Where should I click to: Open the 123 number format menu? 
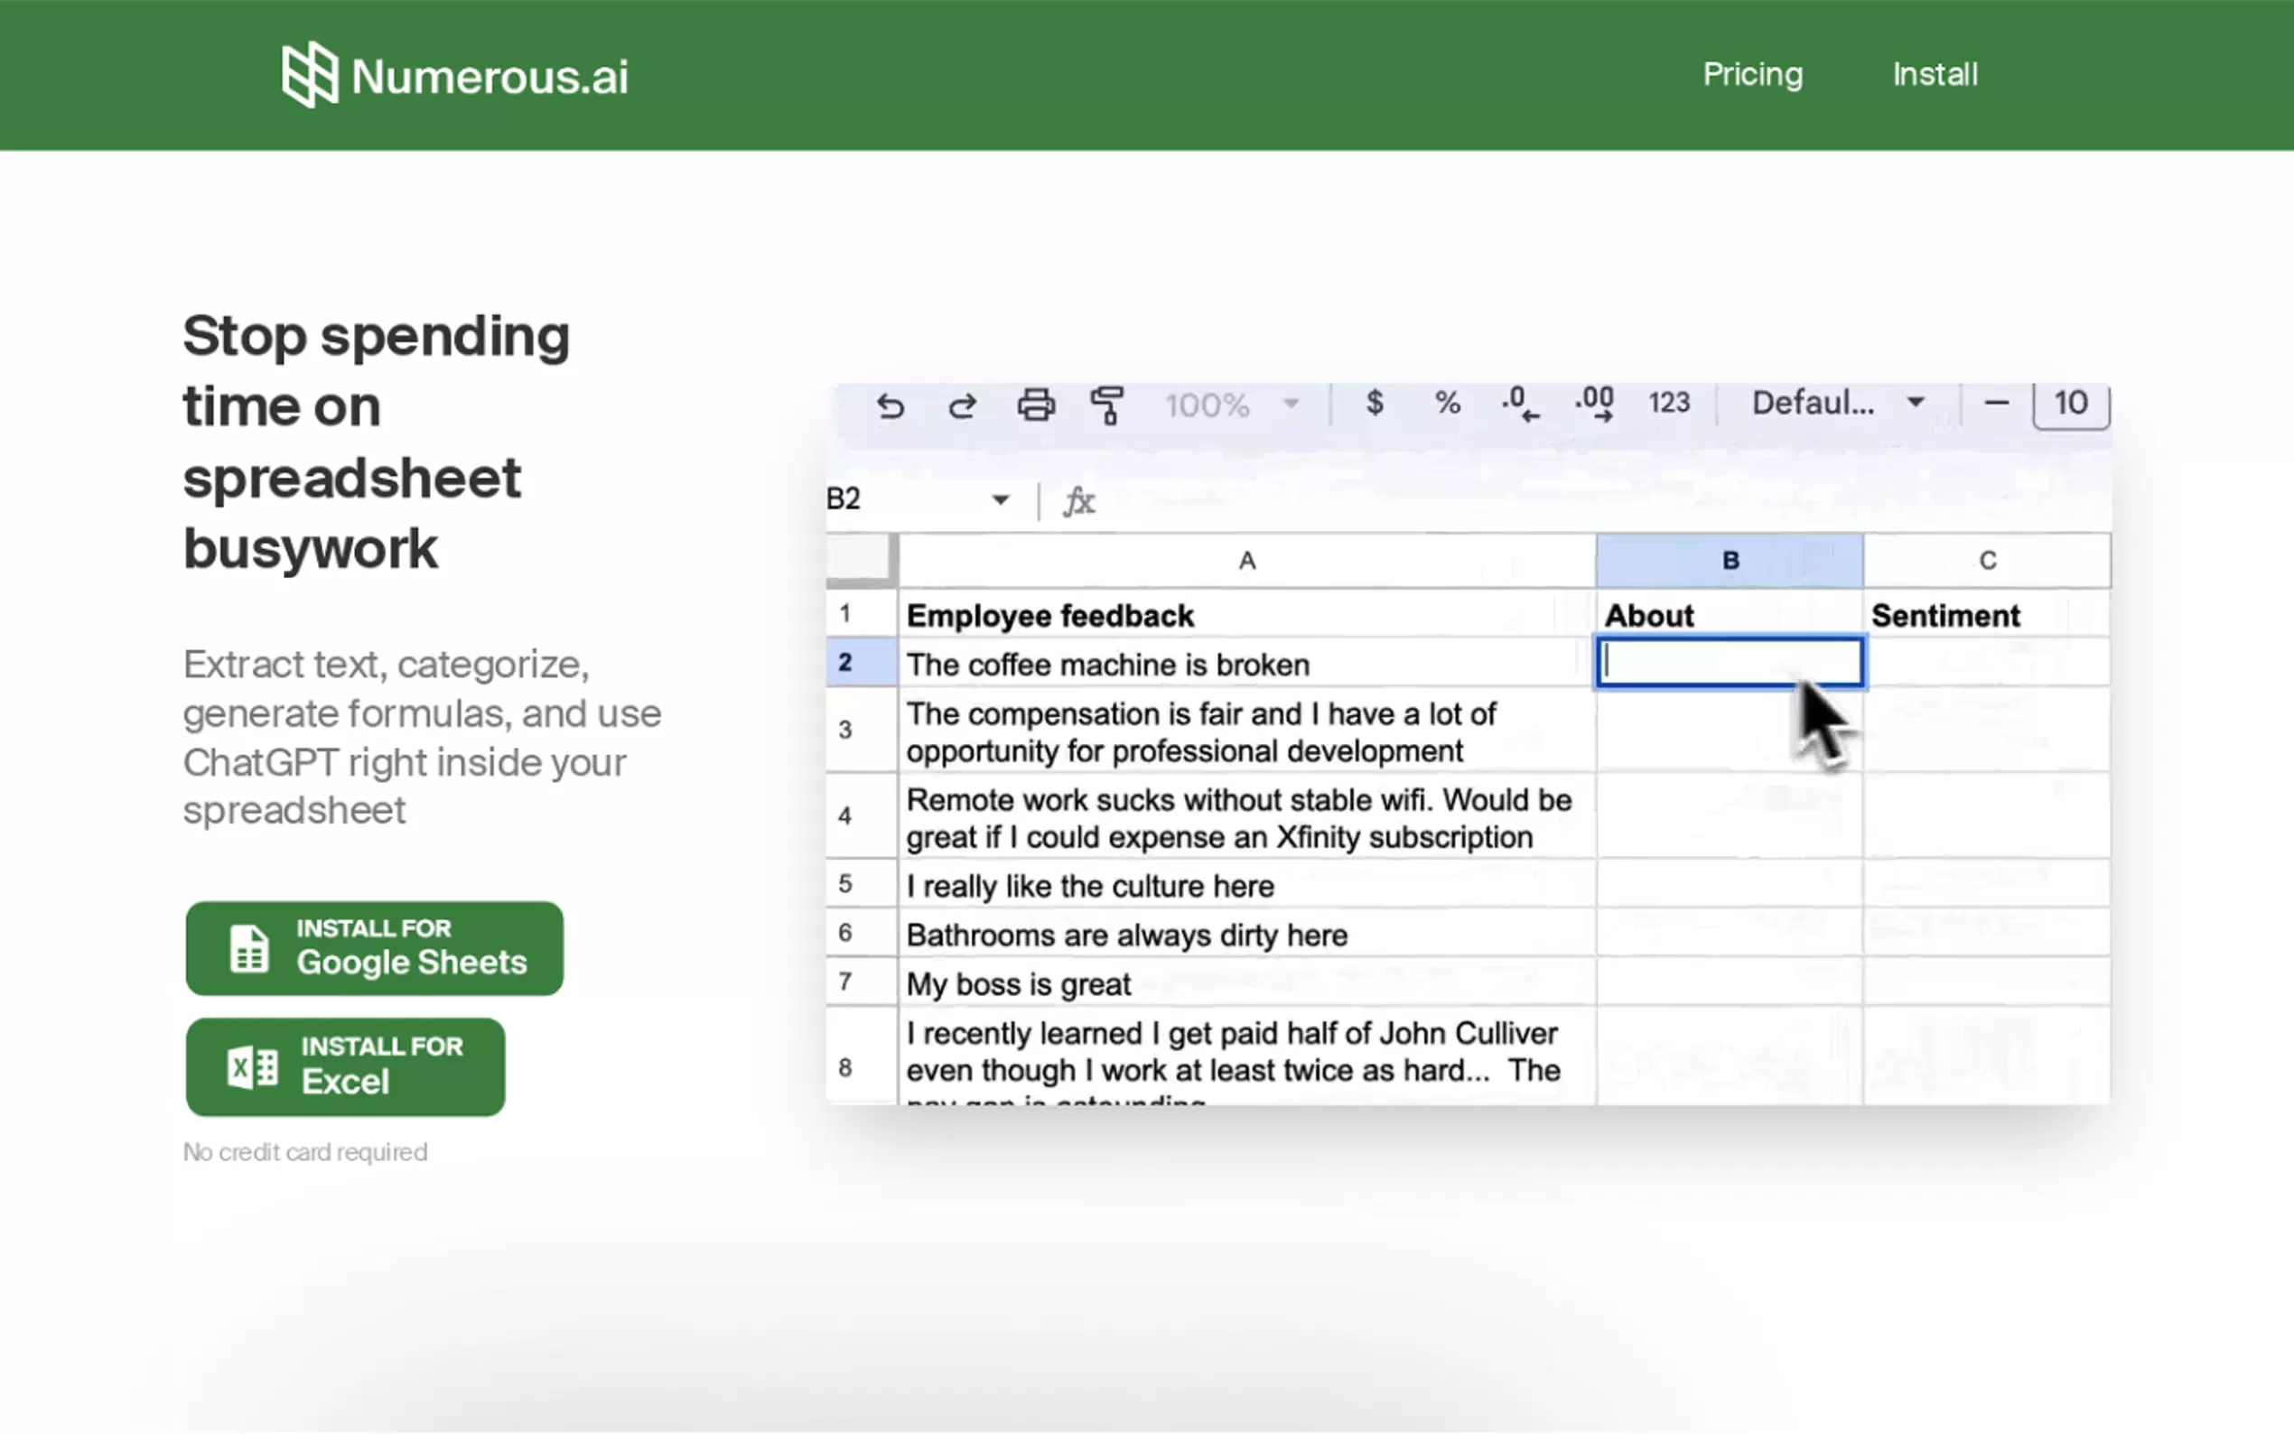tap(1669, 403)
